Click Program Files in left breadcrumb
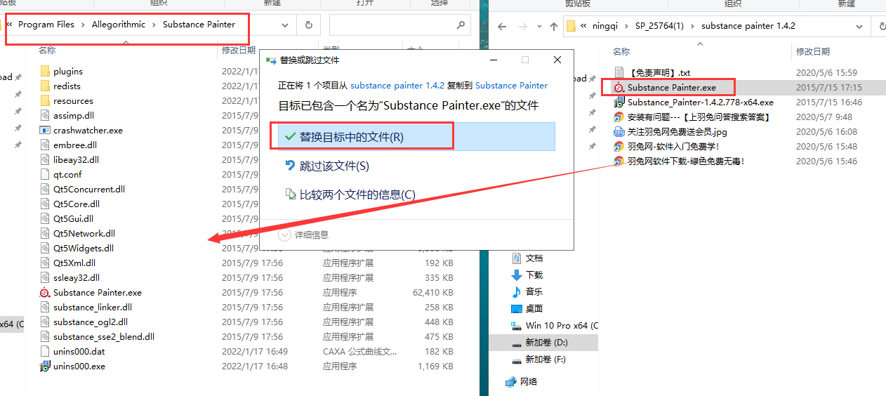Screen dimensions: 886x396 click(46, 24)
